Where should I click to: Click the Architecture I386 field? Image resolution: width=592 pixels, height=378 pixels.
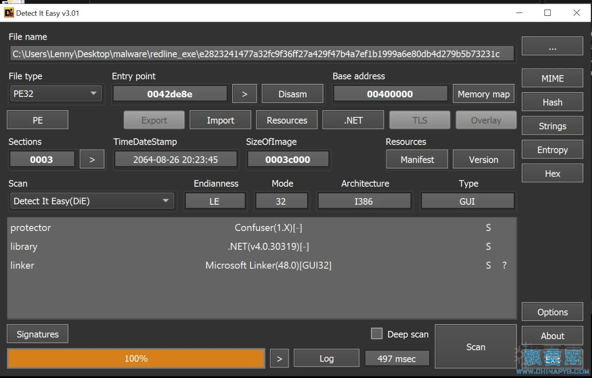(364, 201)
